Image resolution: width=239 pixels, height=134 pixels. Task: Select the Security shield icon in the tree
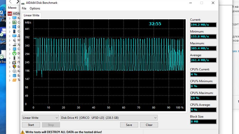(14, 67)
